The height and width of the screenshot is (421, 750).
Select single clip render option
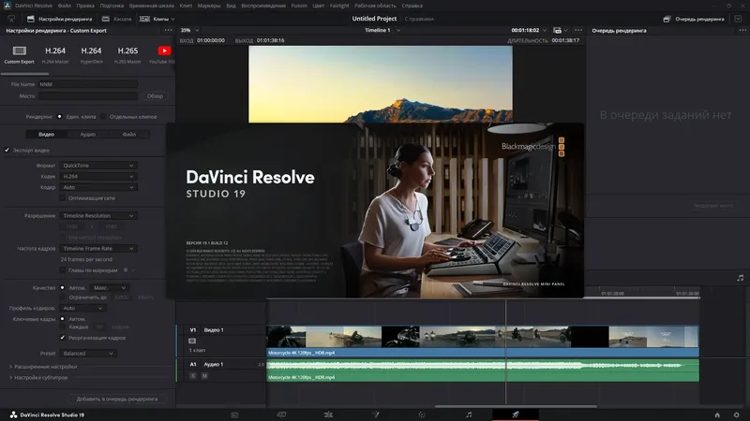point(60,116)
